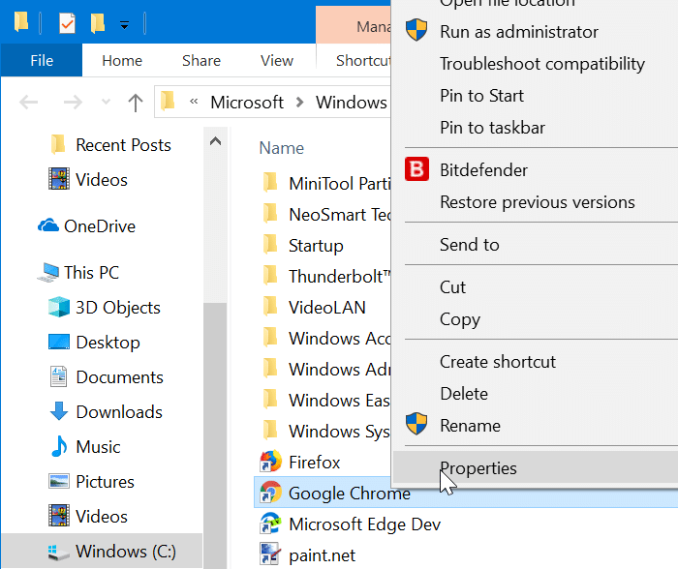Image resolution: width=678 pixels, height=569 pixels.
Task: Select the Windows Accessories folder
Action: click(326, 339)
